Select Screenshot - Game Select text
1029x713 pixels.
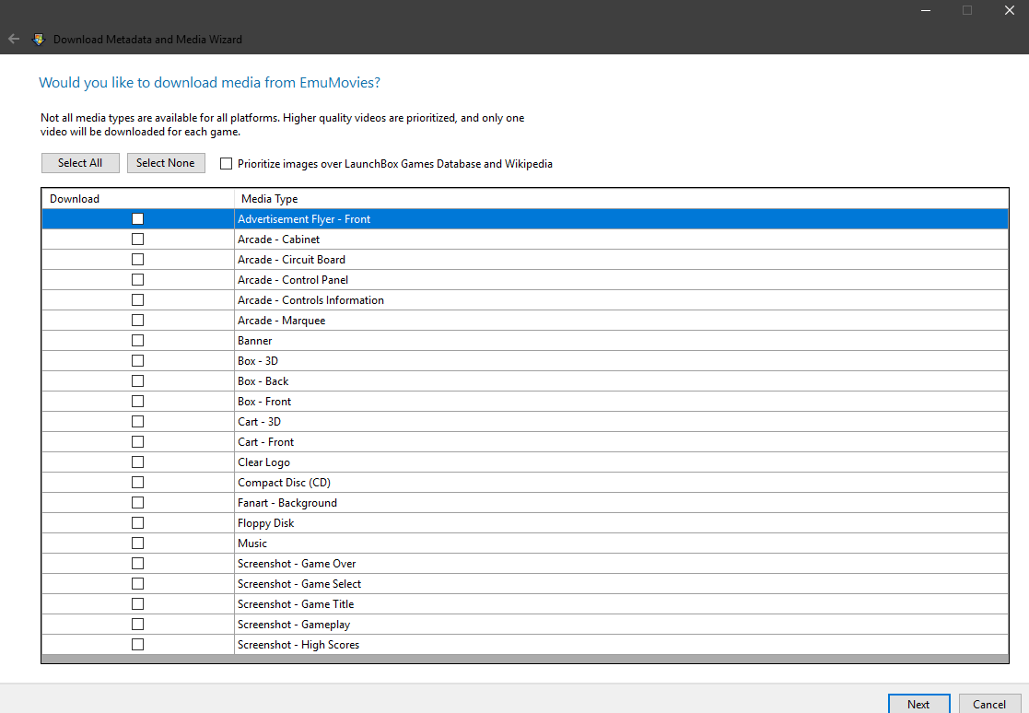point(299,584)
